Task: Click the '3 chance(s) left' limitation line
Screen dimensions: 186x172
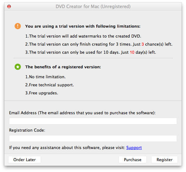Action: coord(99,44)
